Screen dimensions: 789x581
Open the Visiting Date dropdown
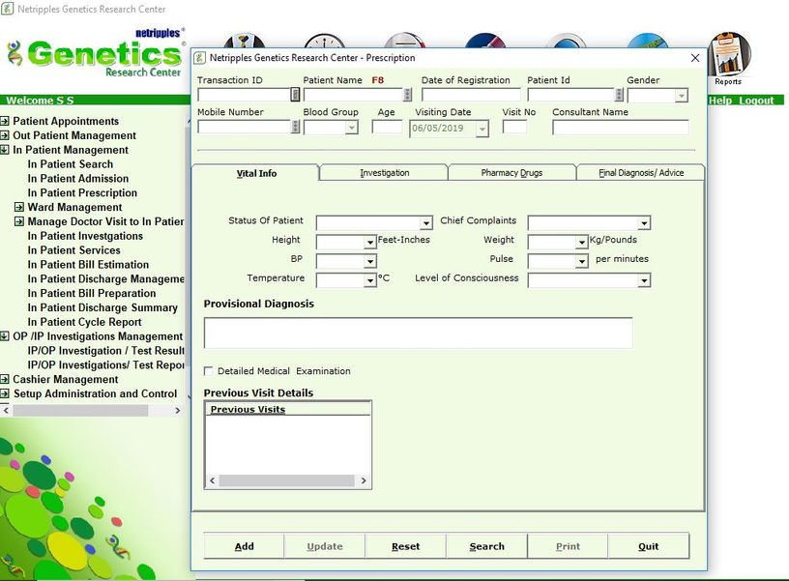(482, 130)
